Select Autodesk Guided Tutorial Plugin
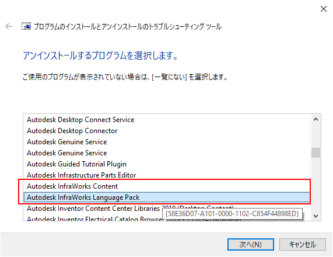This screenshot has width=333, height=257. pos(167,164)
